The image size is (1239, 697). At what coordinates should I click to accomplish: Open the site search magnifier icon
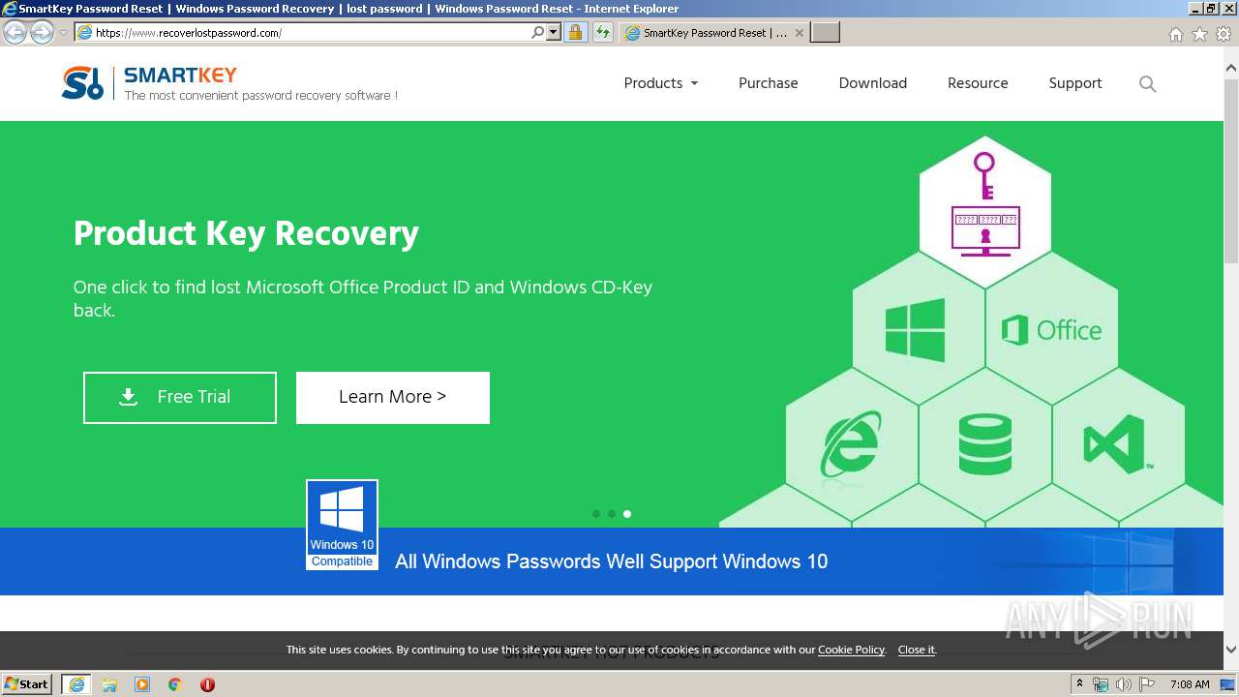click(1148, 84)
